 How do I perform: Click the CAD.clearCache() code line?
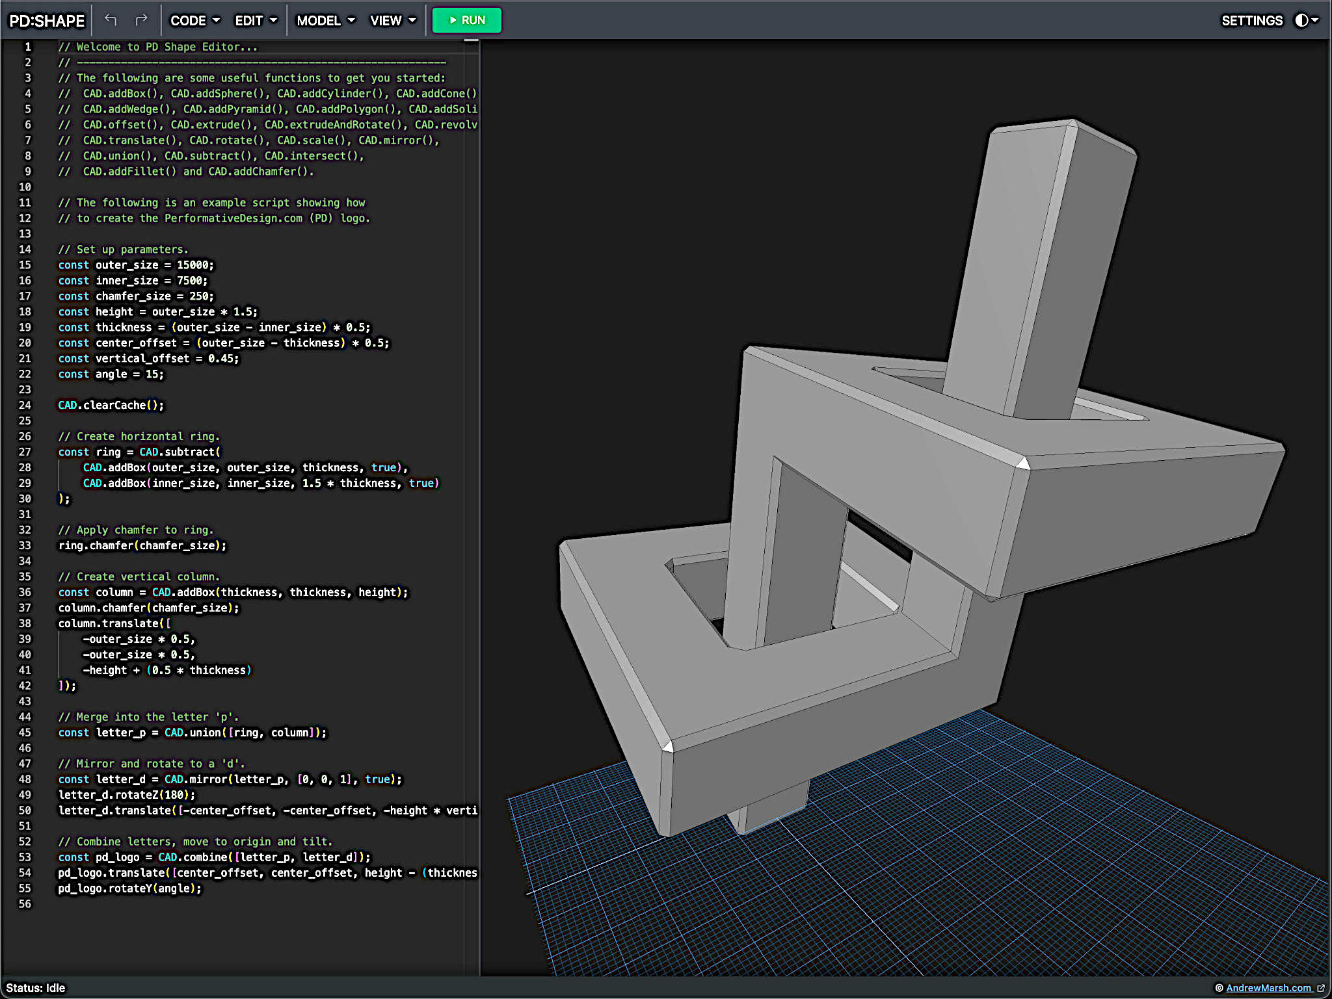coord(111,405)
